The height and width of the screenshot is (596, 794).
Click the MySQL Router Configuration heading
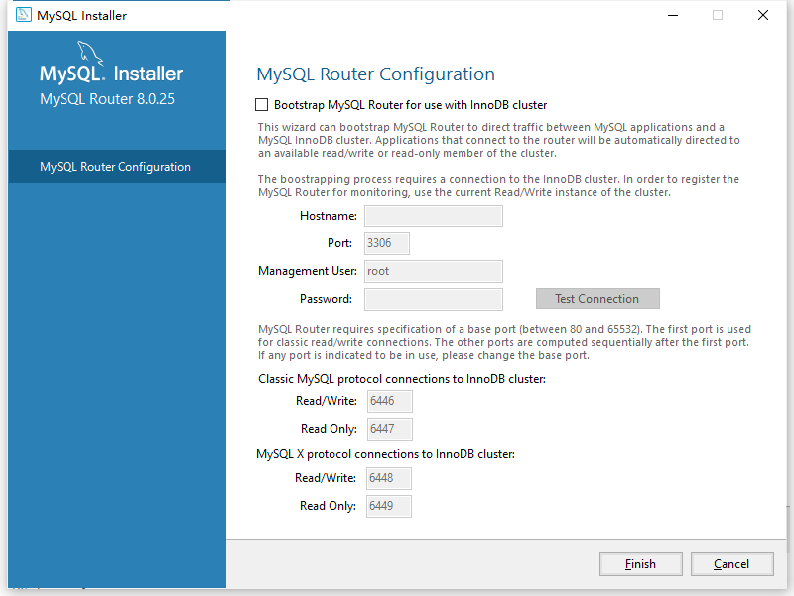pyautogui.click(x=375, y=74)
